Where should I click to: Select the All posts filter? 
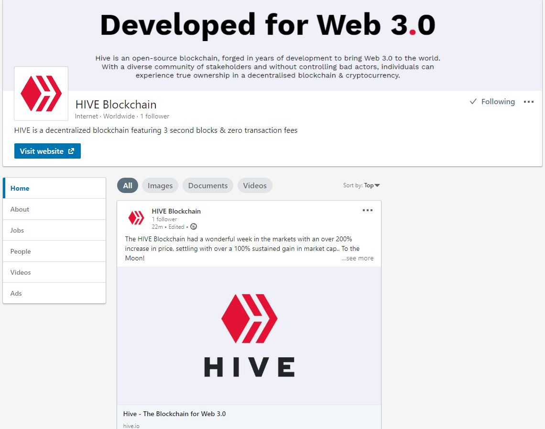coord(128,185)
